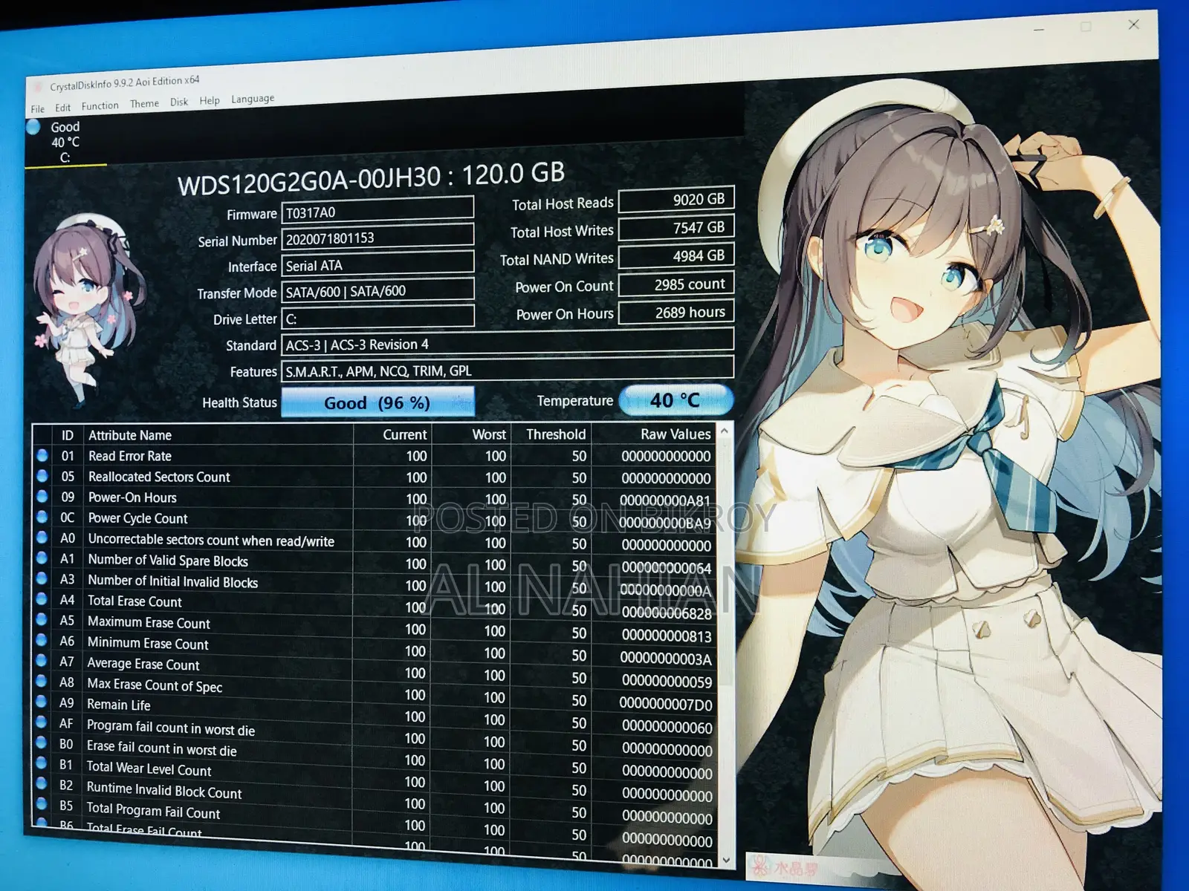Click the status dot for Power-On Hours row
This screenshot has width=1189, height=891.
click(x=42, y=496)
